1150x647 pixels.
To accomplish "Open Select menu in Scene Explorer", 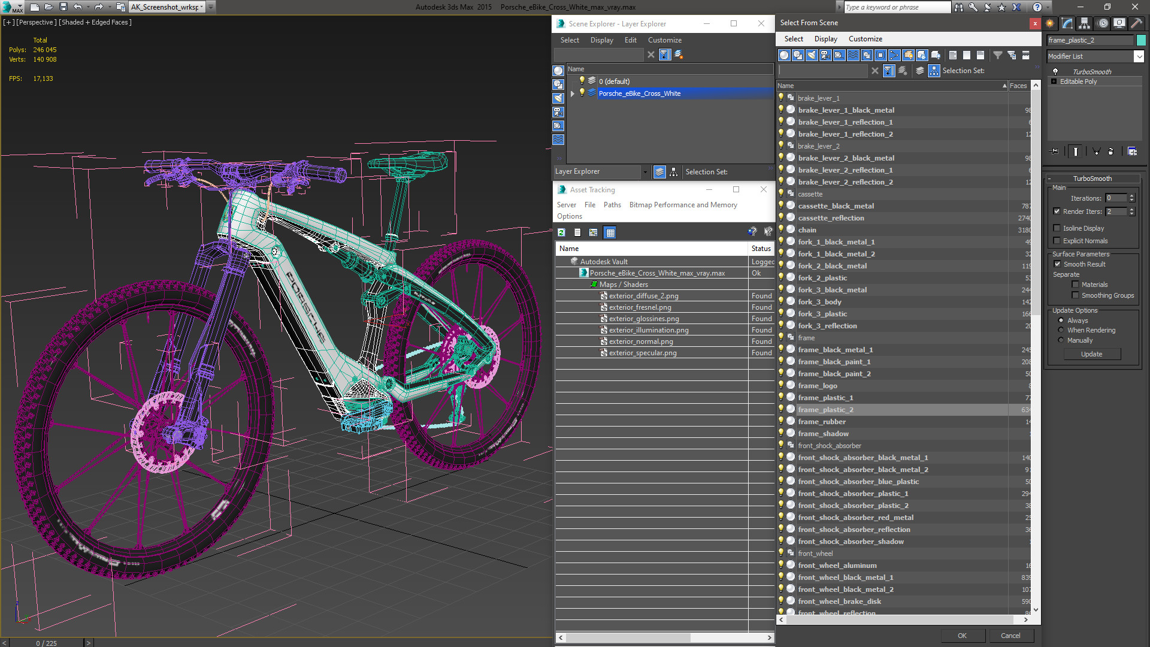I will (570, 40).
